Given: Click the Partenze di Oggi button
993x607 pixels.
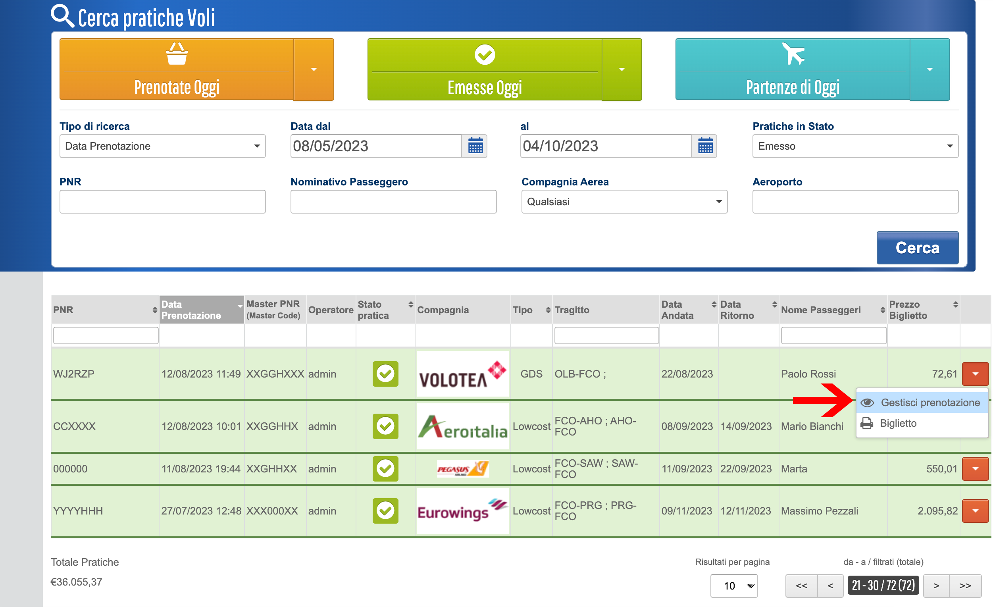Looking at the screenshot, I should click(x=792, y=69).
